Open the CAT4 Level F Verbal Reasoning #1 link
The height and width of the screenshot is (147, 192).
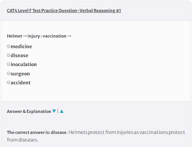pos(64,11)
